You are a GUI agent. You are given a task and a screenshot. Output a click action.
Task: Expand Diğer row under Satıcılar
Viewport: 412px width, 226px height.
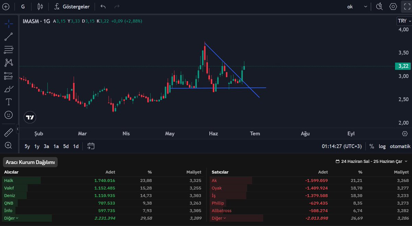point(219,218)
